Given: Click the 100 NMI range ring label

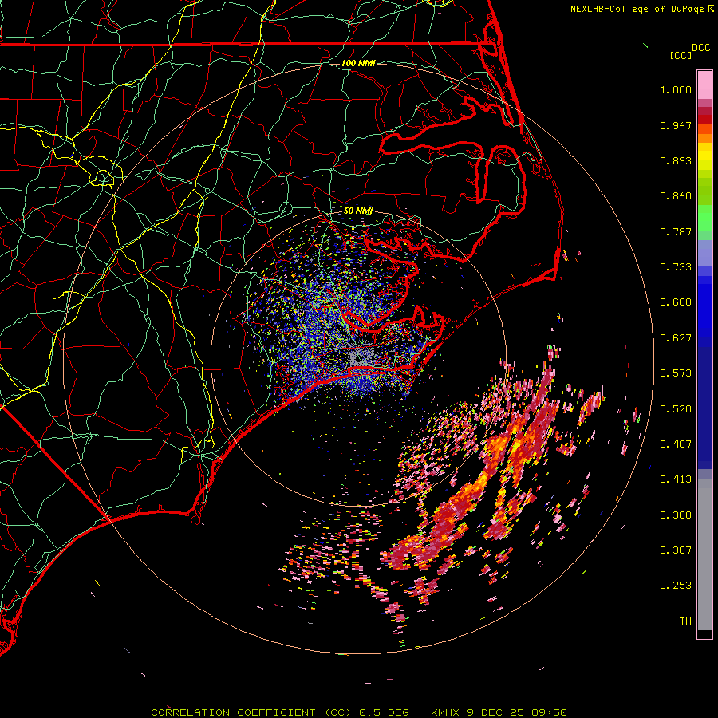Looking at the screenshot, I should pos(358,63).
